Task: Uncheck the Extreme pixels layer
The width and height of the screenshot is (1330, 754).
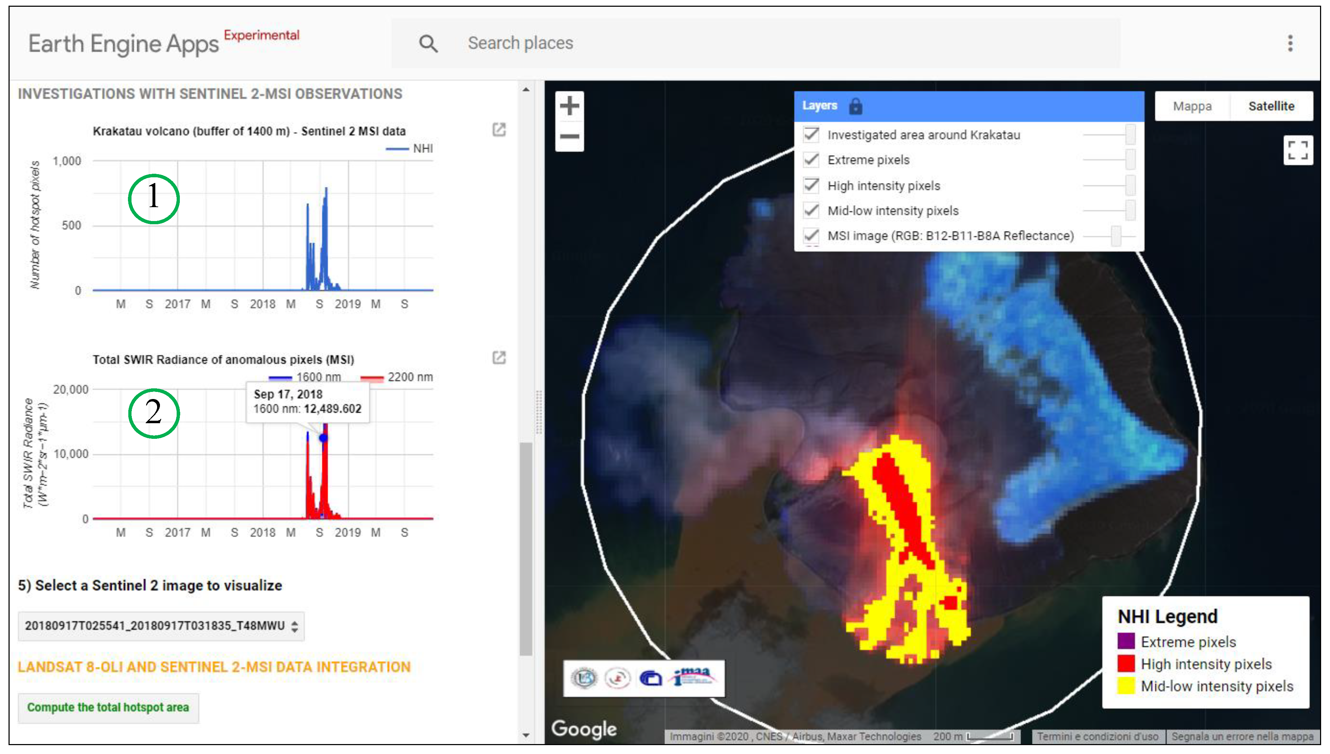Action: (811, 160)
